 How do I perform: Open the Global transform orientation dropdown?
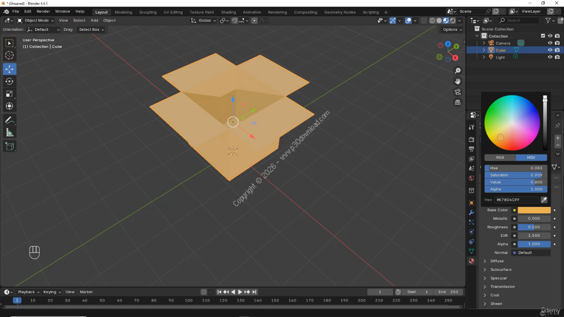coord(204,20)
